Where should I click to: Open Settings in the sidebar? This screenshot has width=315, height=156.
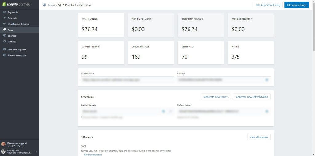click(20, 42)
